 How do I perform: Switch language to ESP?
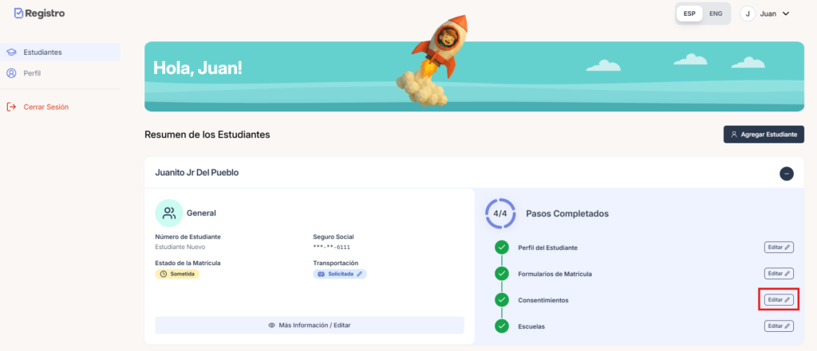click(x=689, y=14)
